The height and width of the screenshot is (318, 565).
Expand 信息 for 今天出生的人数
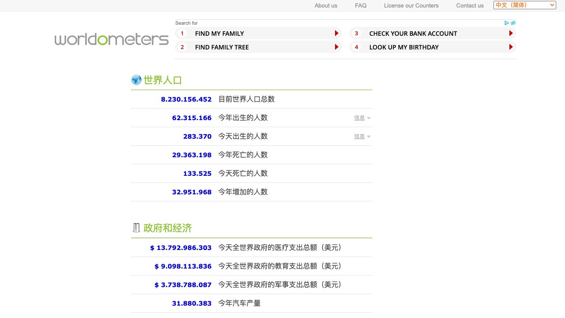[x=362, y=136]
